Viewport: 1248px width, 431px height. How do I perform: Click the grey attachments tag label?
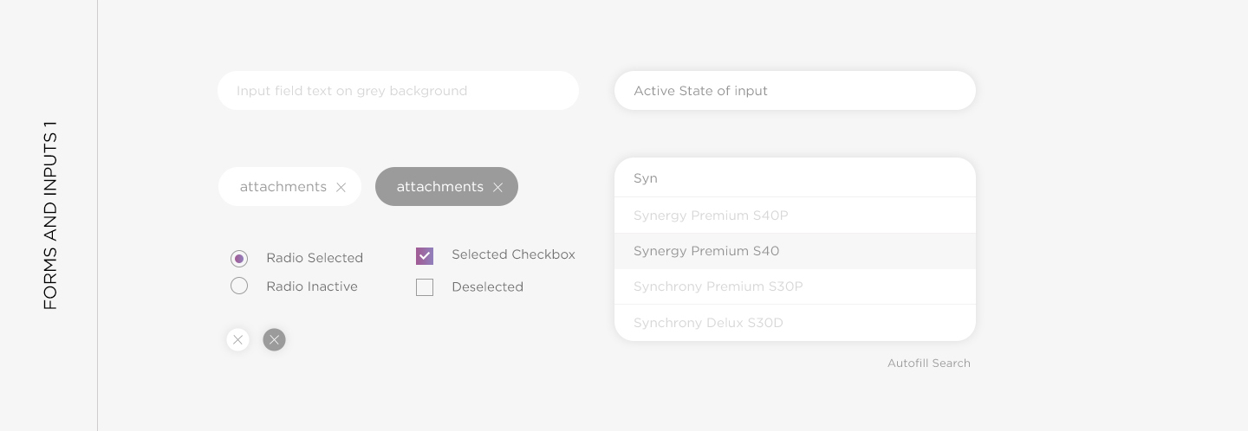click(x=440, y=187)
